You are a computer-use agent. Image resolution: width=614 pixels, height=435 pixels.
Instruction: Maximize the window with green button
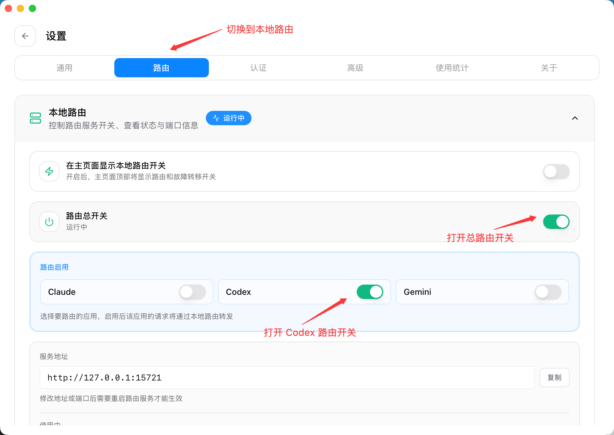click(32, 8)
